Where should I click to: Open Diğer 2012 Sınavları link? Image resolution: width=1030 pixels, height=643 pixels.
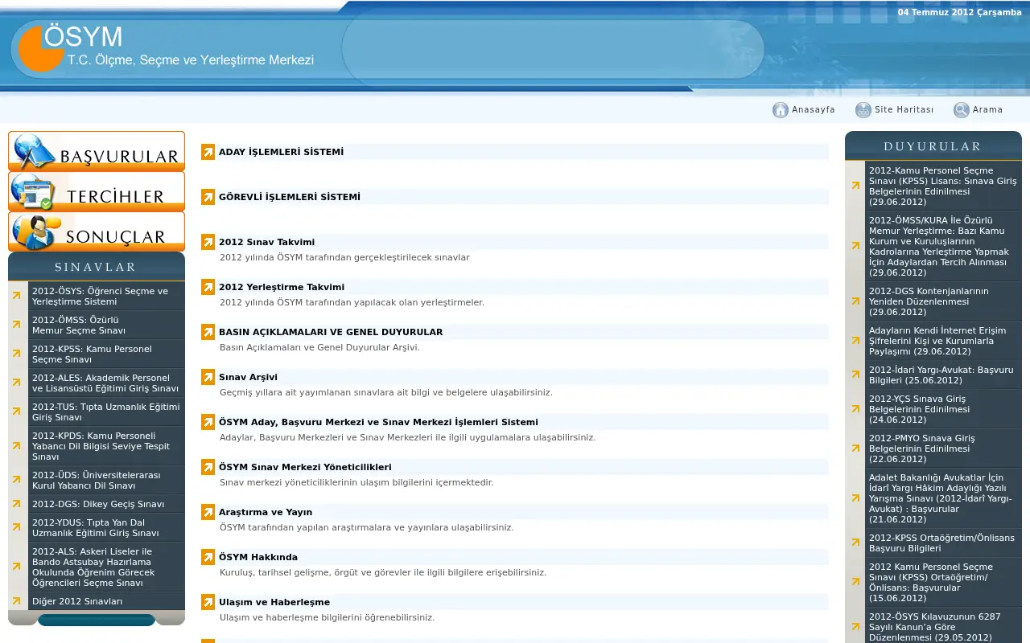[x=77, y=601]
